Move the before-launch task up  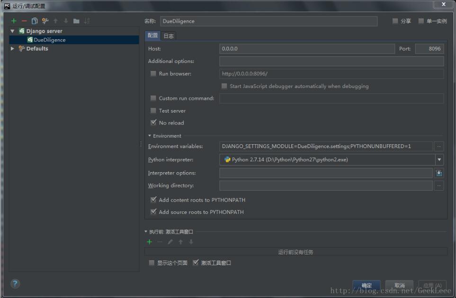[x=180, y=242]
